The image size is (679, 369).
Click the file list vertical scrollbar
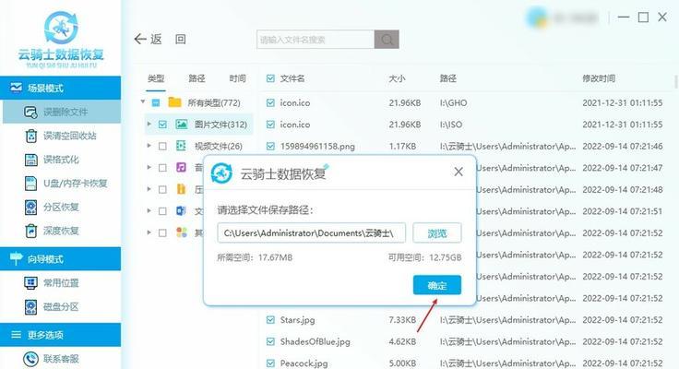tap(676, 81)
